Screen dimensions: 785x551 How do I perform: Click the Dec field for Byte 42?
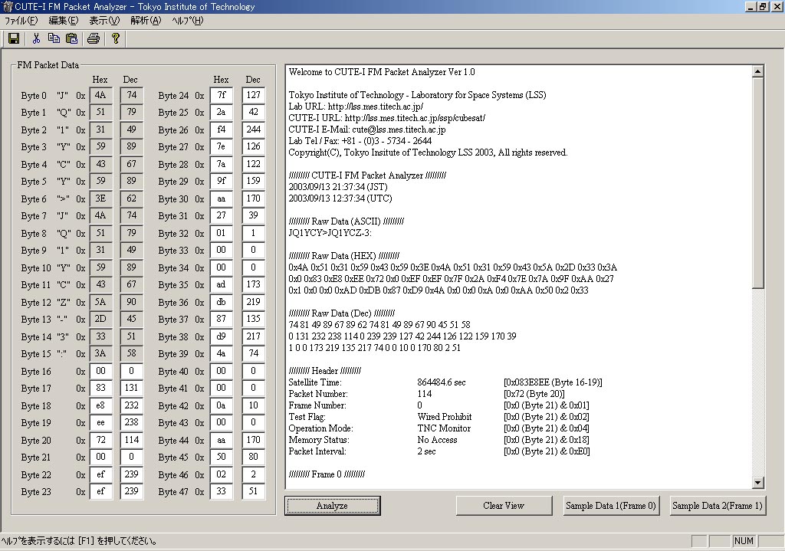click(253, 406)
